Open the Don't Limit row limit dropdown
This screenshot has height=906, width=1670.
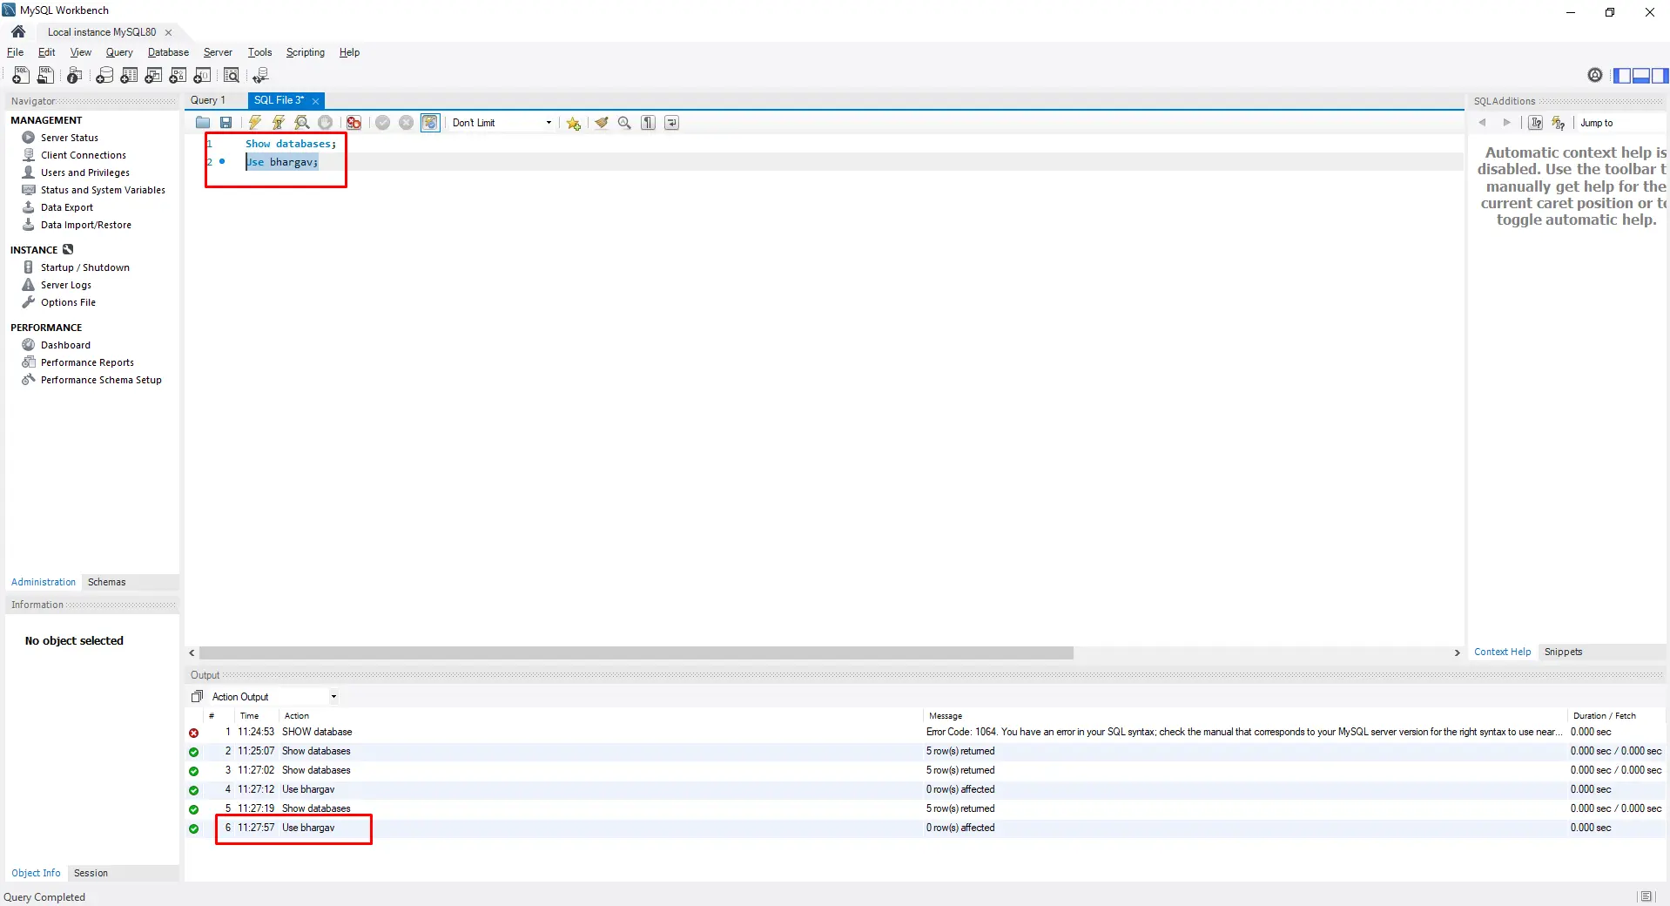point(549,123)
